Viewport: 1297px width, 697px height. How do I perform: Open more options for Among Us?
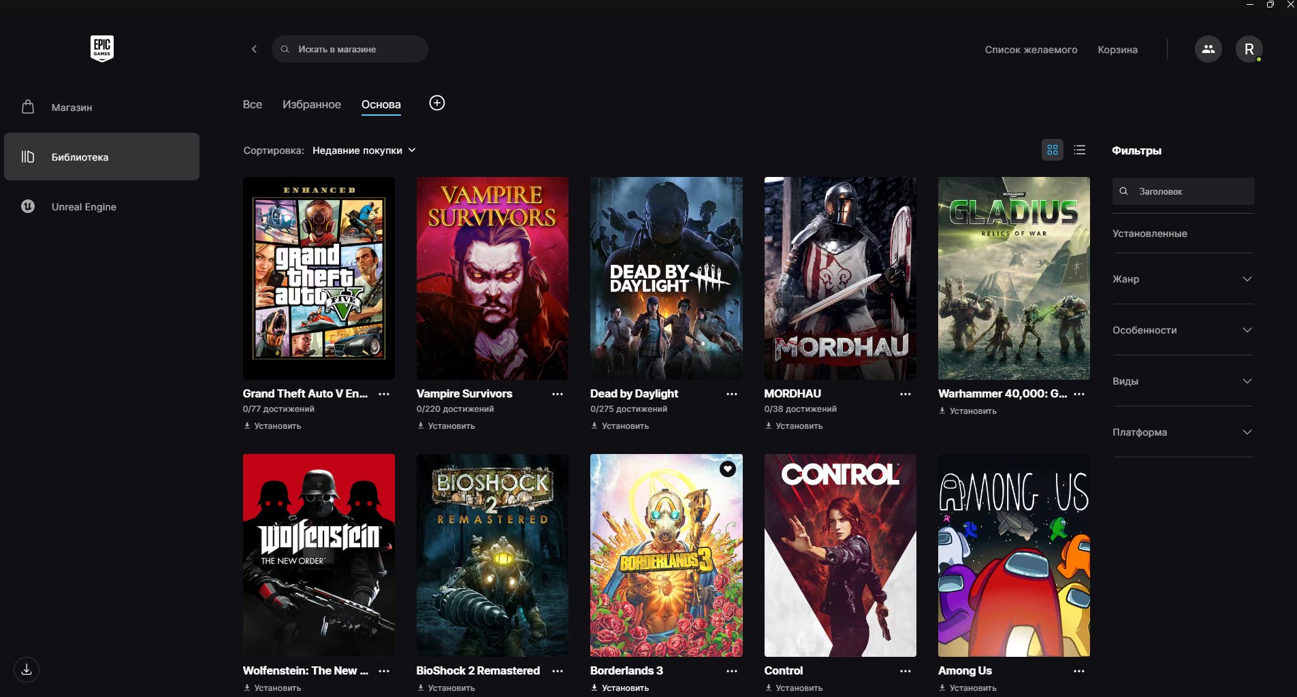[x=1079, y=671]
